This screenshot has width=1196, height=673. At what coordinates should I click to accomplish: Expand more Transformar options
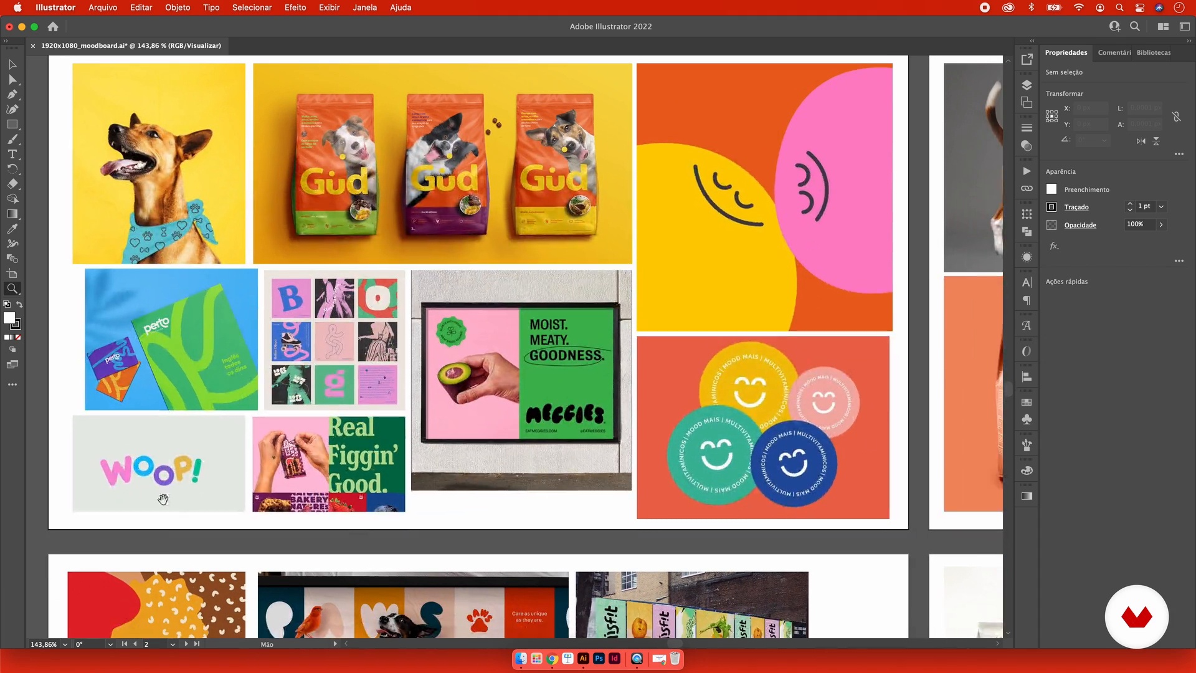[1179, 154]
